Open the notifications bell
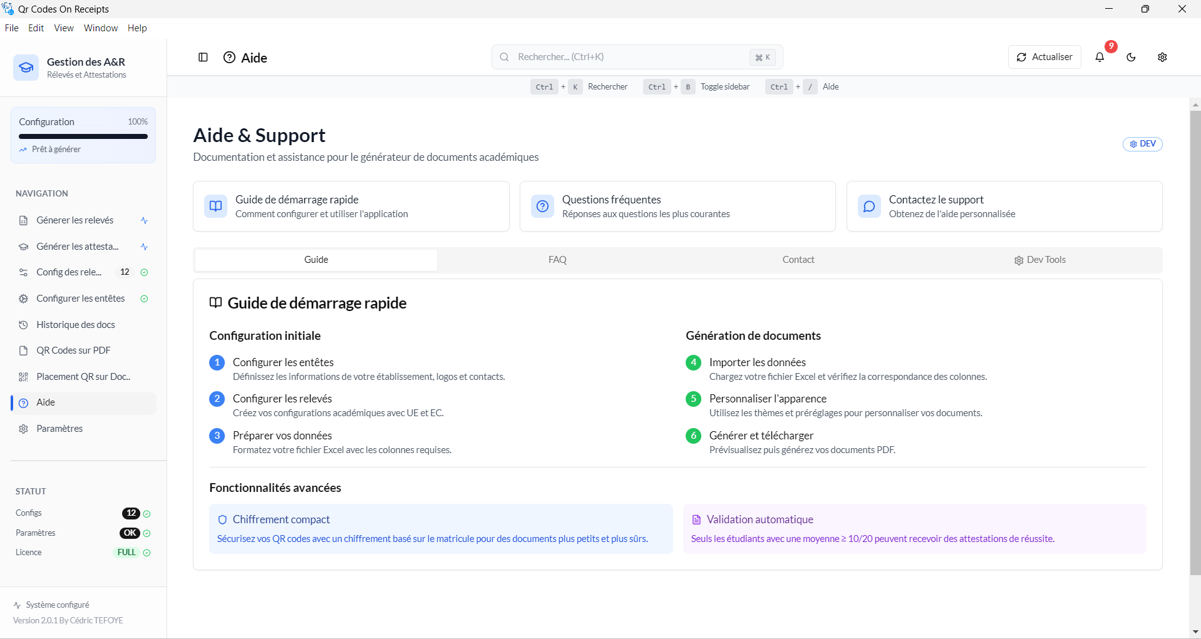The height and width of the screenshot is (639, 1201). [x=1100, y=57]
